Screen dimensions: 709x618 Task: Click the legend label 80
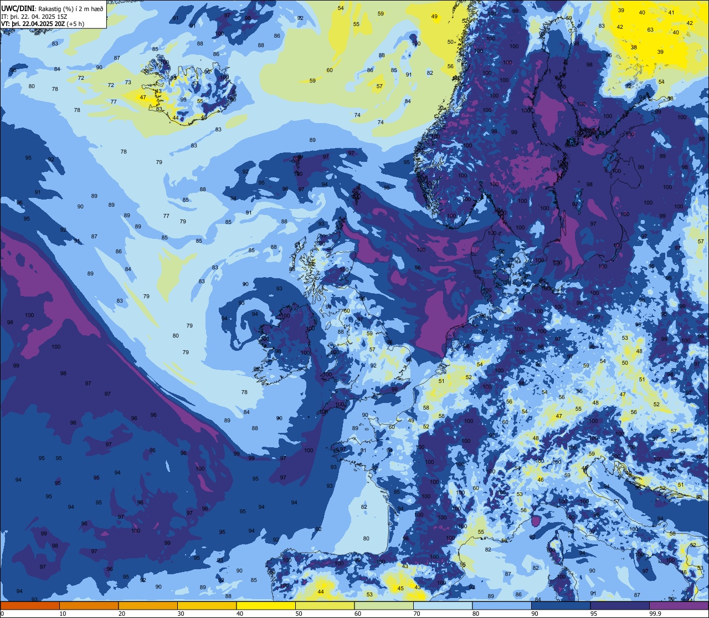point(476,614)
